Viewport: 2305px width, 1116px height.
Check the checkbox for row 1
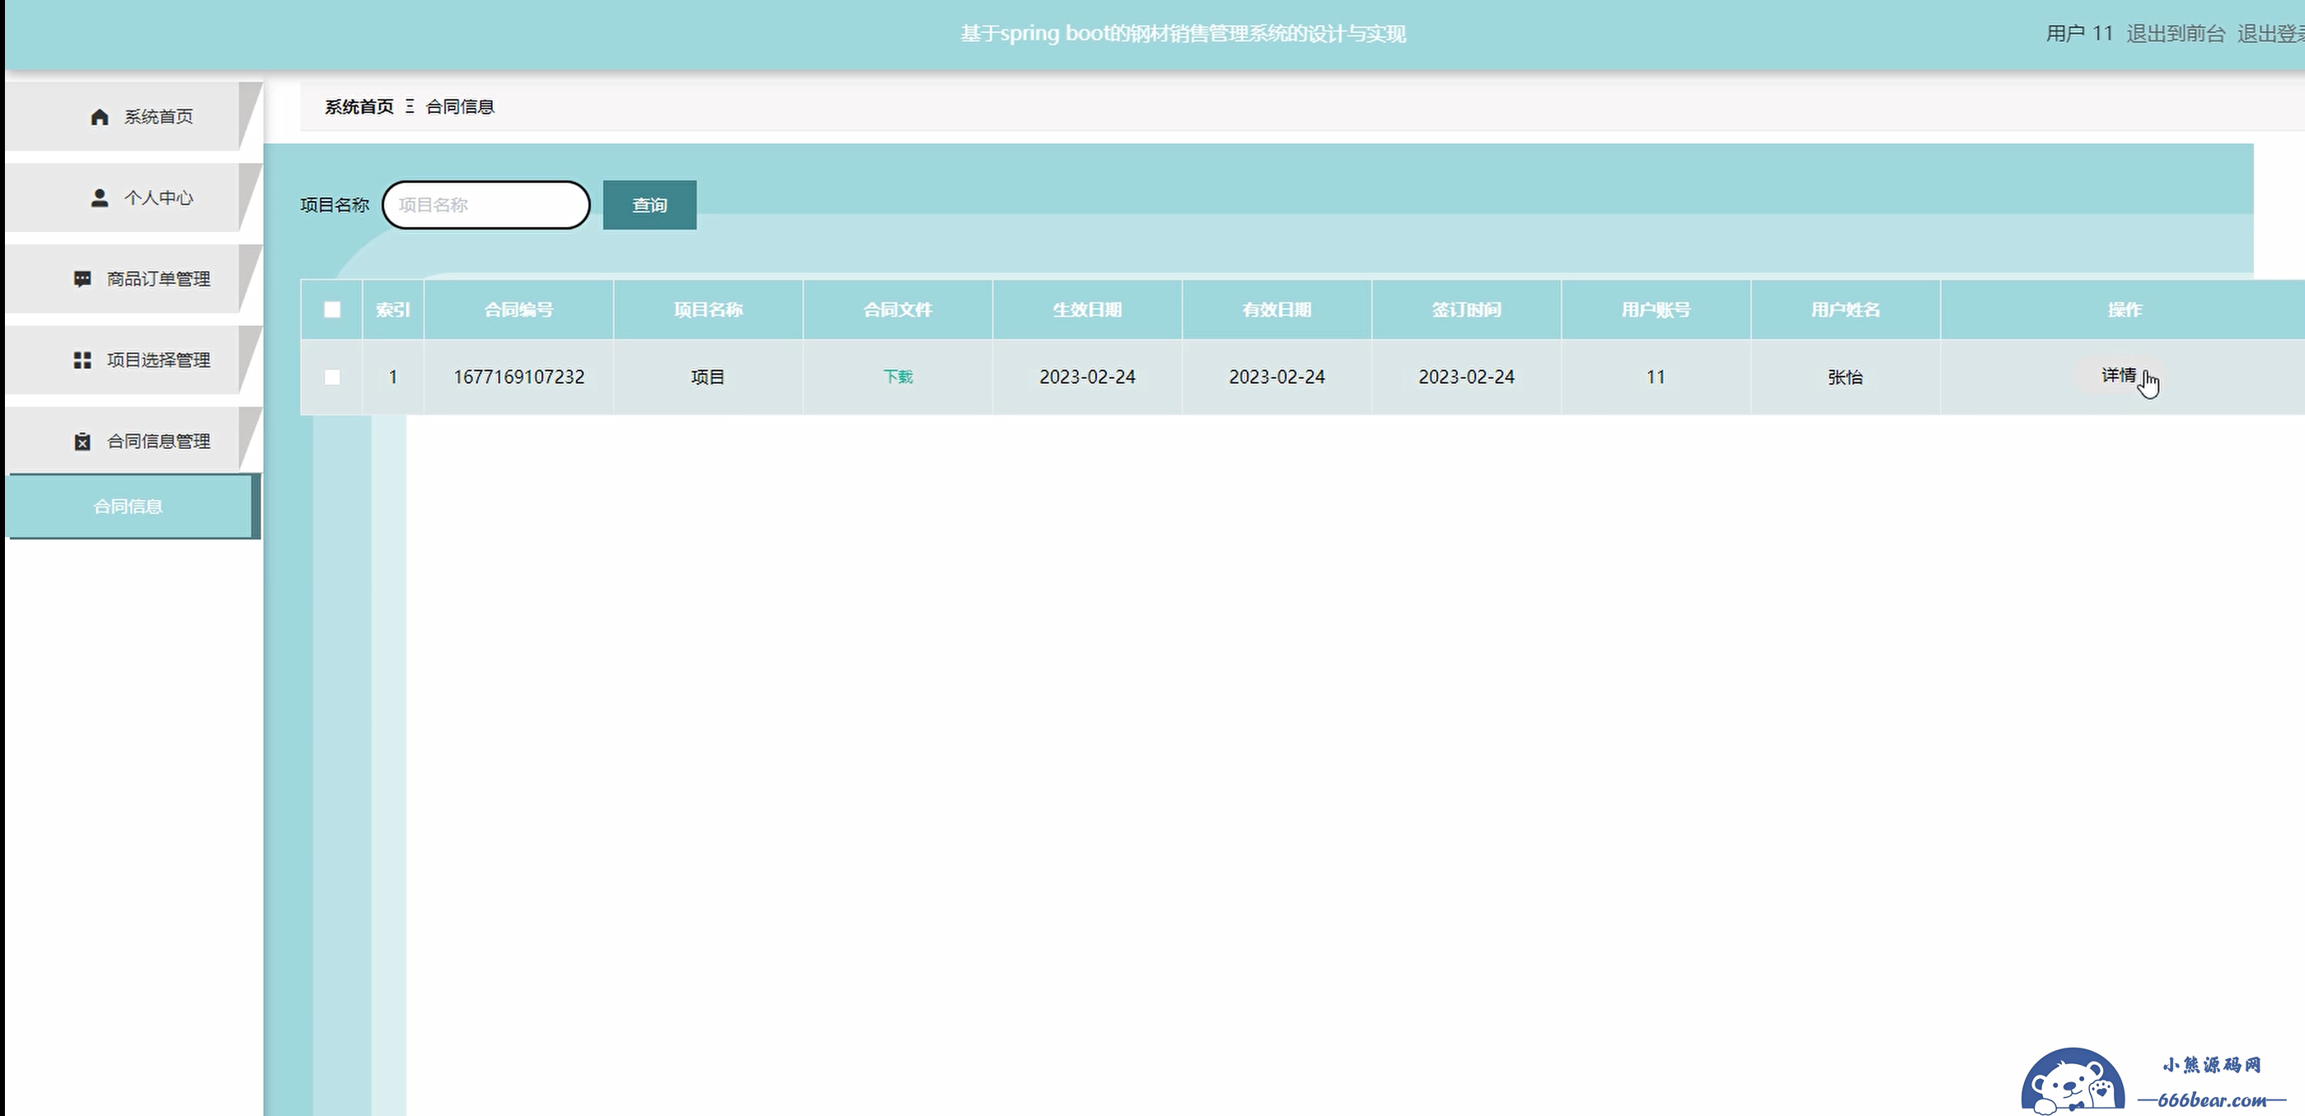[x=332, y=377]
